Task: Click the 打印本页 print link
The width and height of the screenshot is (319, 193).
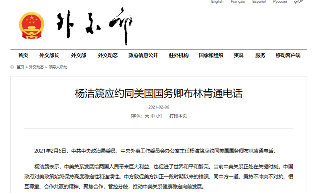Action: point(178,116)
